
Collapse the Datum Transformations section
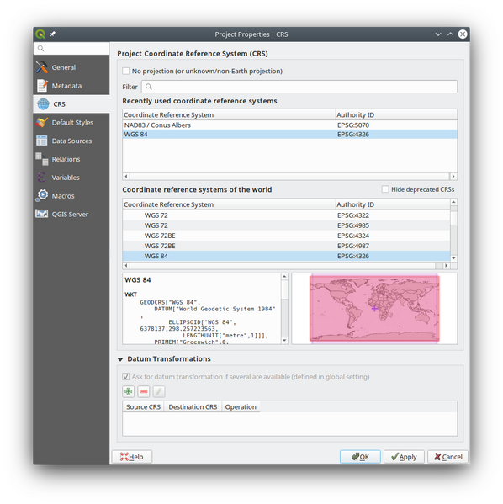120,359
